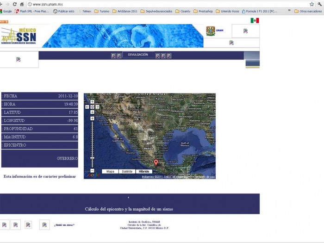Expand the Turismo bookmarks folder
Screen dimensions: 324x243
tap(102, 12)
